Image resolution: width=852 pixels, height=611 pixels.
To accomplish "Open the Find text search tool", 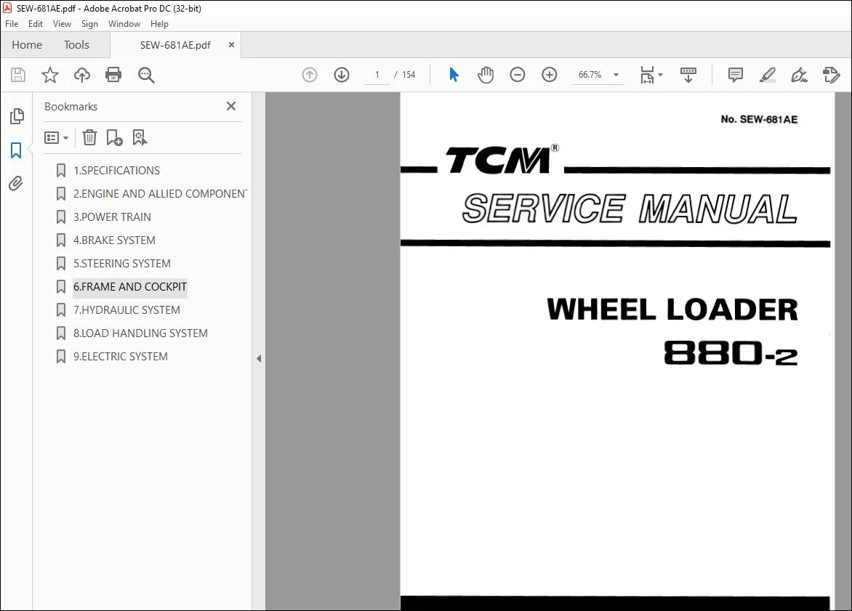I will pos(146,75).
